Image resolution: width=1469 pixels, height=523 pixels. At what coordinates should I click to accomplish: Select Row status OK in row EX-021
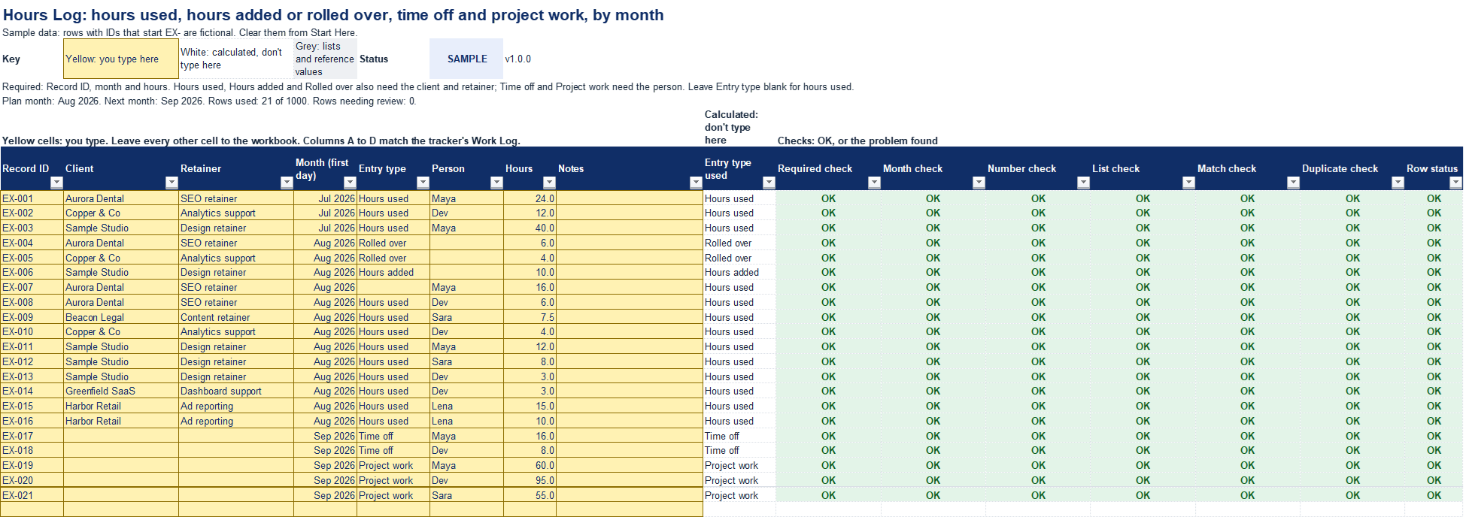[x=1434, y=495]
